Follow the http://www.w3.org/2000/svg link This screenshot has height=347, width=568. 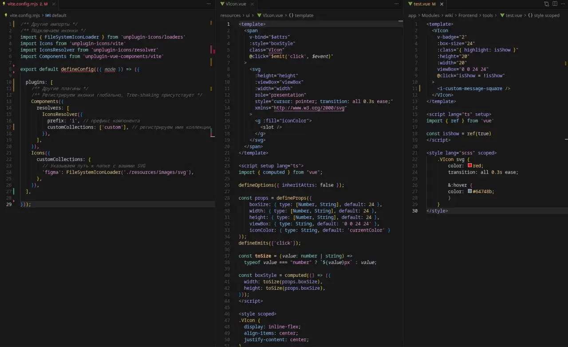coord(310,108)
